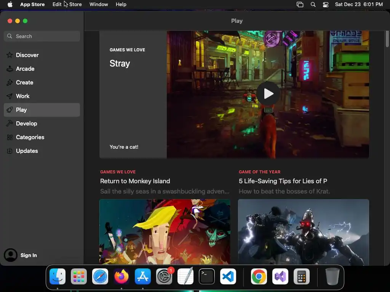
Task: Launch Google Chrome from the Dock
Action: (259, 276)
